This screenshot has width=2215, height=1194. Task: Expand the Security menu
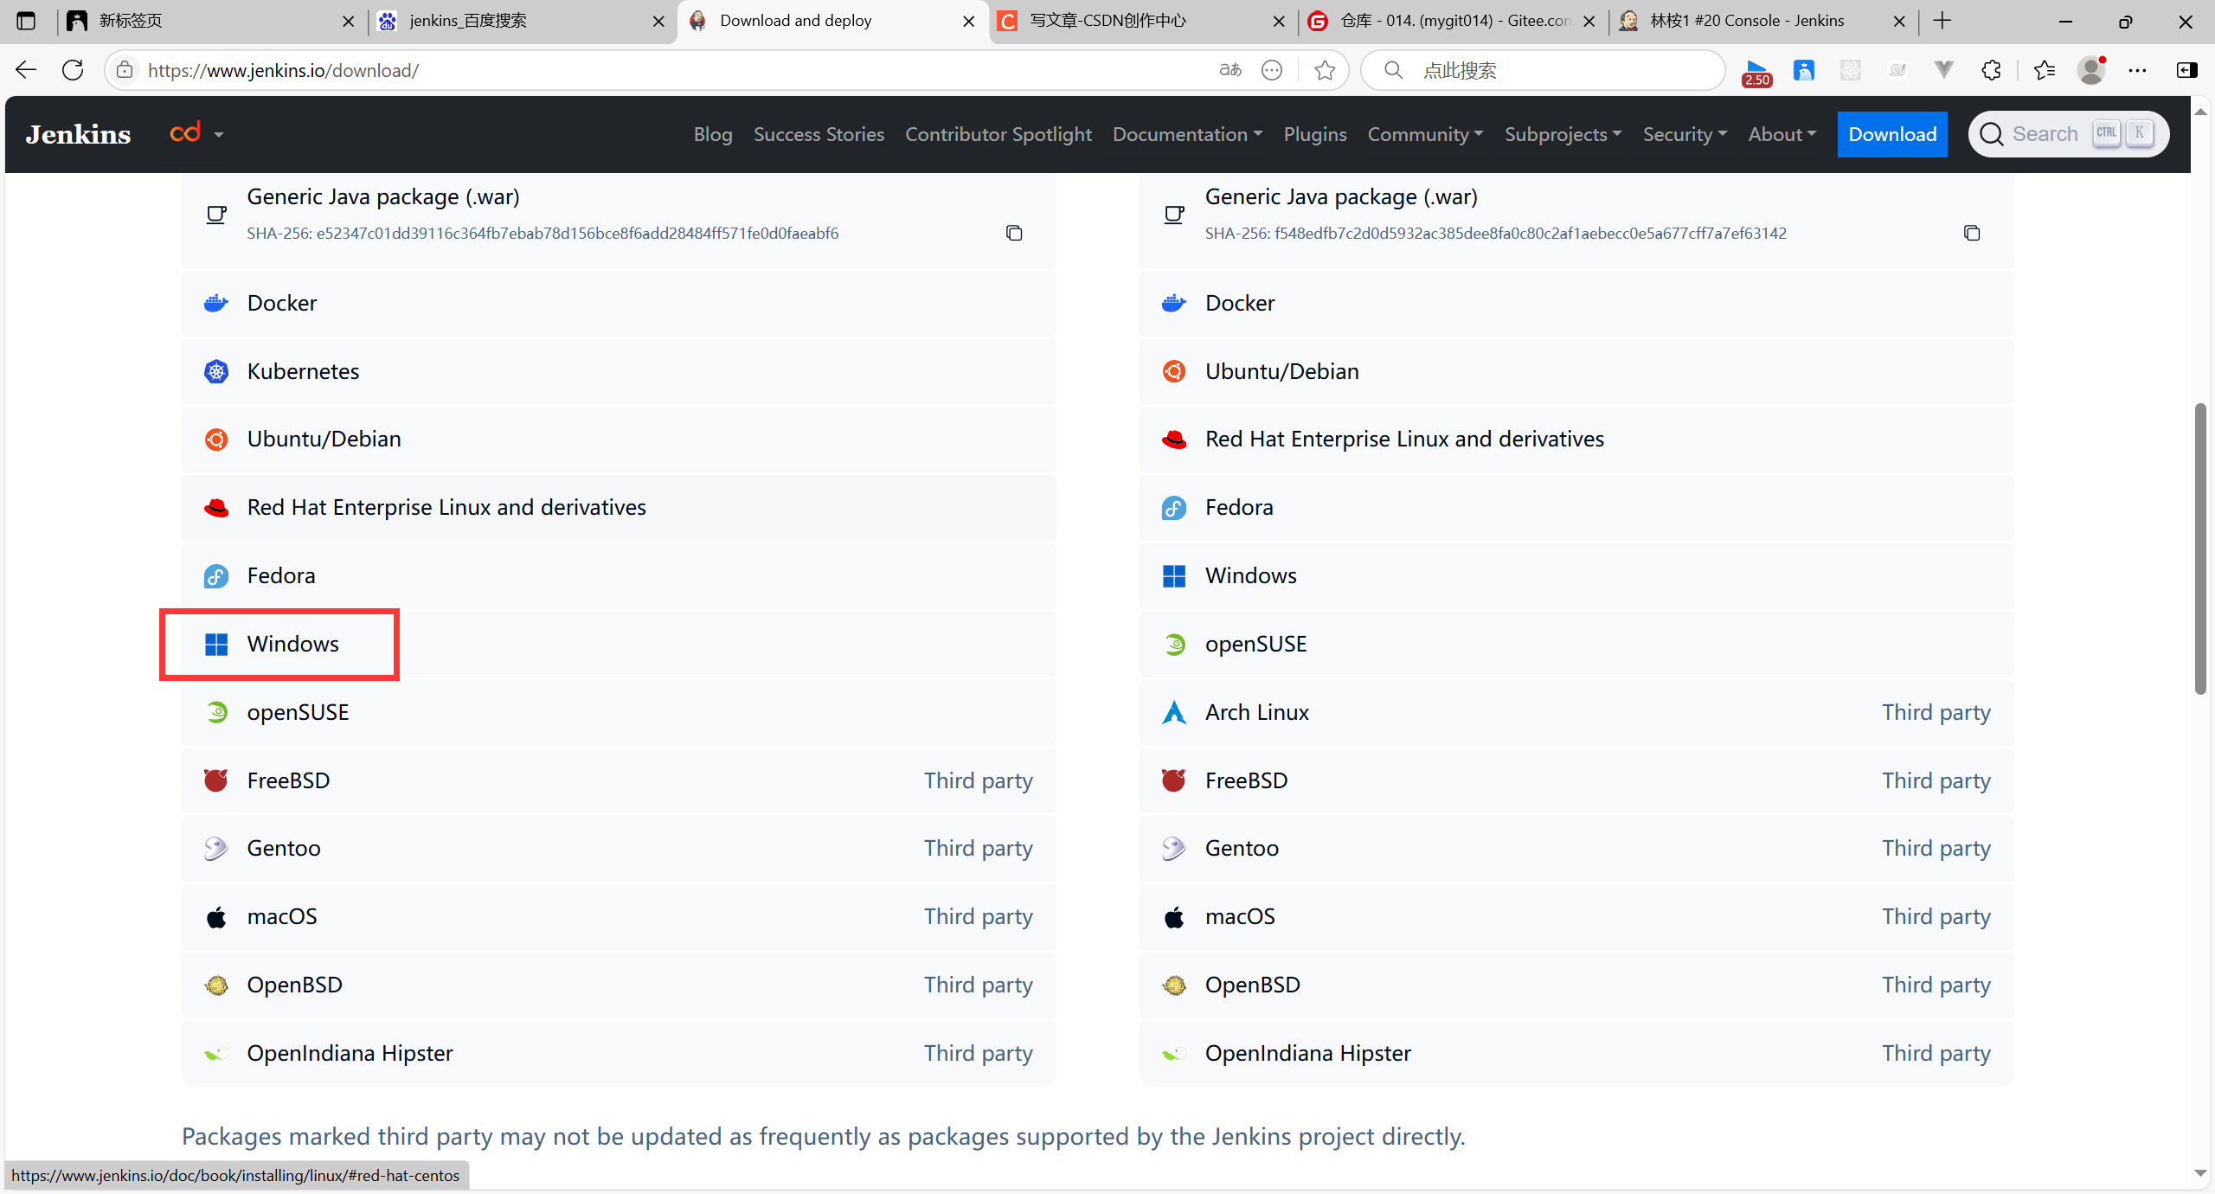click(x=1685, y=134)
